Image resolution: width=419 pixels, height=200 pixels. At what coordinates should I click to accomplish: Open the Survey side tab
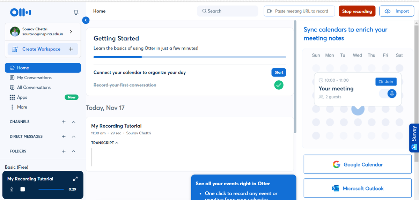[414, 138]
